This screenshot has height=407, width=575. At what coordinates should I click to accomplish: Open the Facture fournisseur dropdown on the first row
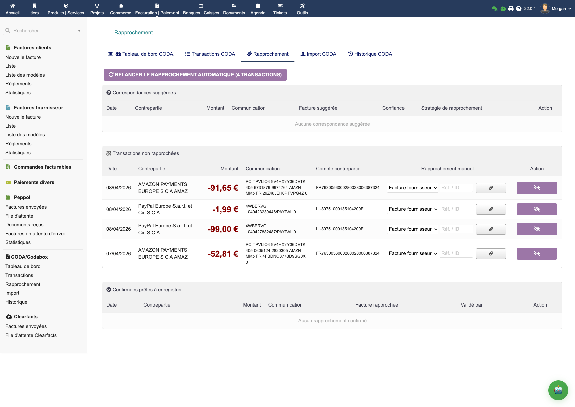pyautogui.click(x=412, y=188)
